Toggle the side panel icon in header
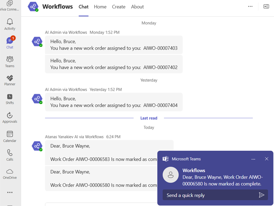Viewport: 274px width, 206px height. tap(266, 7)
